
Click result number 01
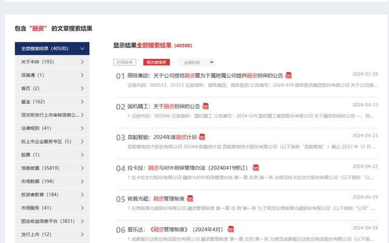[120, 76]
